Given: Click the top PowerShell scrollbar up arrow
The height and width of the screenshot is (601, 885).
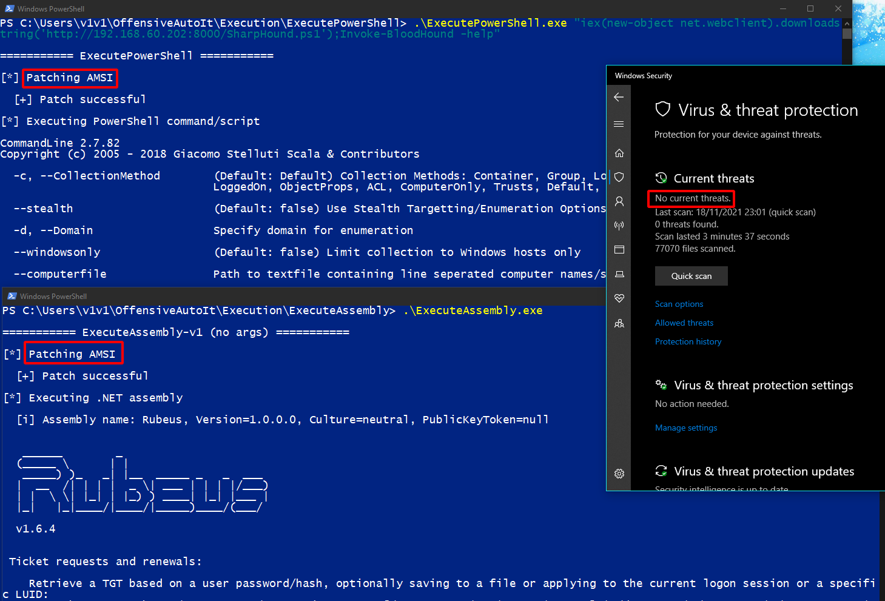Looking at the screenshot, I should click(x=847, y=23).
